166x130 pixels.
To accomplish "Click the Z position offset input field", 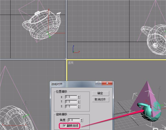I will pos(71,106).
